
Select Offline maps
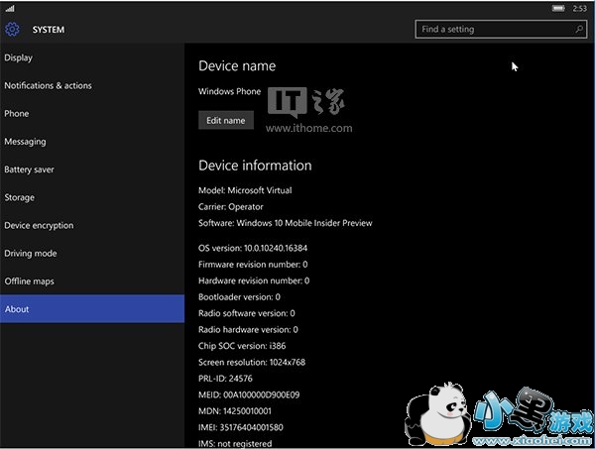pos(27,281)
